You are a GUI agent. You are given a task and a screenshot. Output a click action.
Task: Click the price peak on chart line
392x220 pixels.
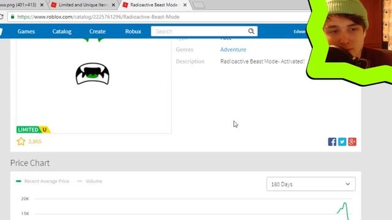tap(345, 203)
